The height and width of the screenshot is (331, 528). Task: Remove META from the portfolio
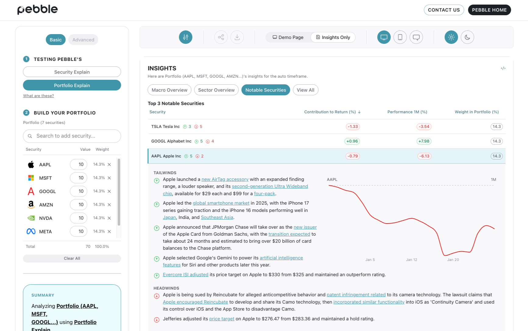pyautogui.click(x=109, y=231)
